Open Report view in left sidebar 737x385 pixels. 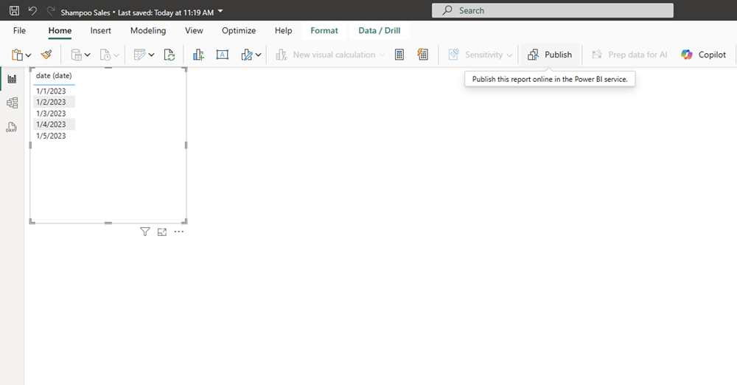[x=12, y=79]
